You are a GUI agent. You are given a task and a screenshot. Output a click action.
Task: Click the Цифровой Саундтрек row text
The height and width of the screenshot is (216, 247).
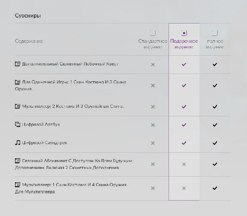pos(45,142)
